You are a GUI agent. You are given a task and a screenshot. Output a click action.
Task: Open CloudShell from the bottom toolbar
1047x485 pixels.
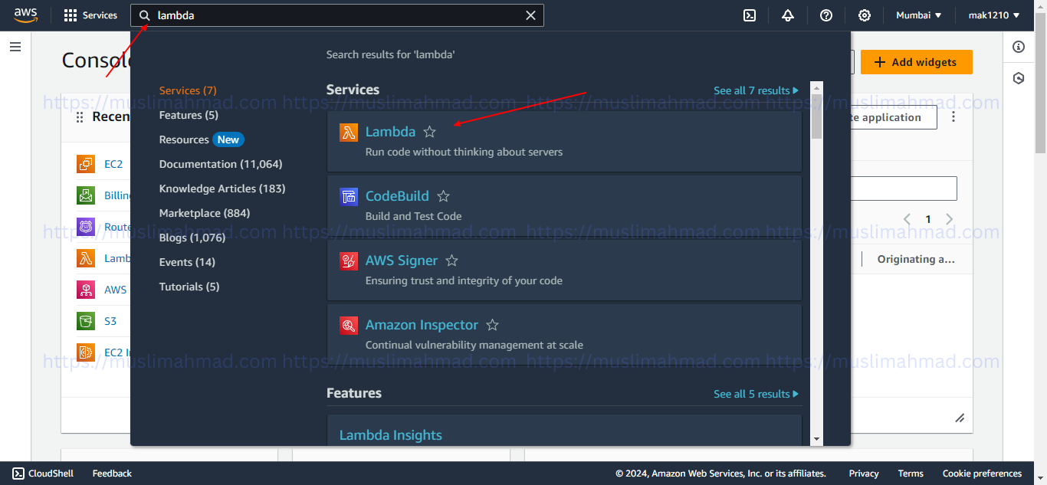[42, 473]
